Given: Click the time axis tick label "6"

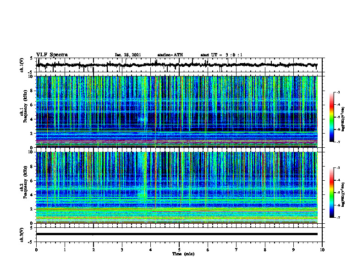Looking at the screenshot, I should pos(208,250).
